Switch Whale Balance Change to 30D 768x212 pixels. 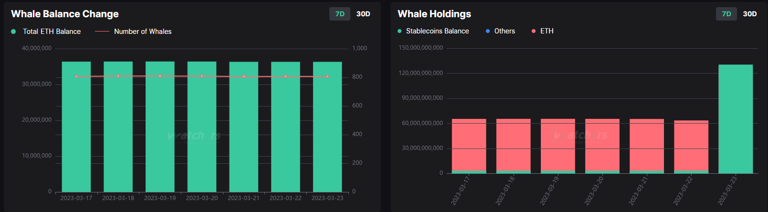pyautogui.click(x=363, y=14)
